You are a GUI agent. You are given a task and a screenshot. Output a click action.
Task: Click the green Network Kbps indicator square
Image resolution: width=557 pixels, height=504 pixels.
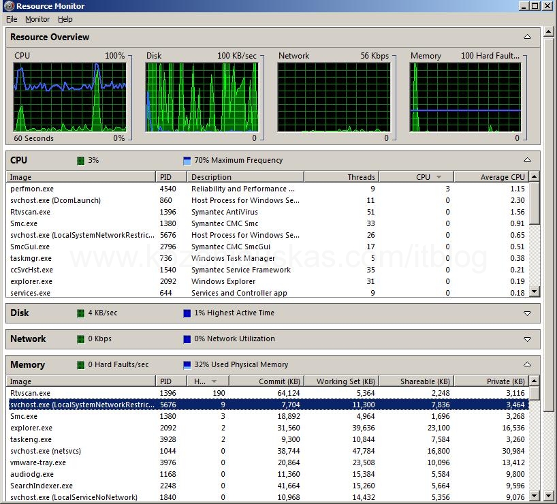tap(81, 339)
